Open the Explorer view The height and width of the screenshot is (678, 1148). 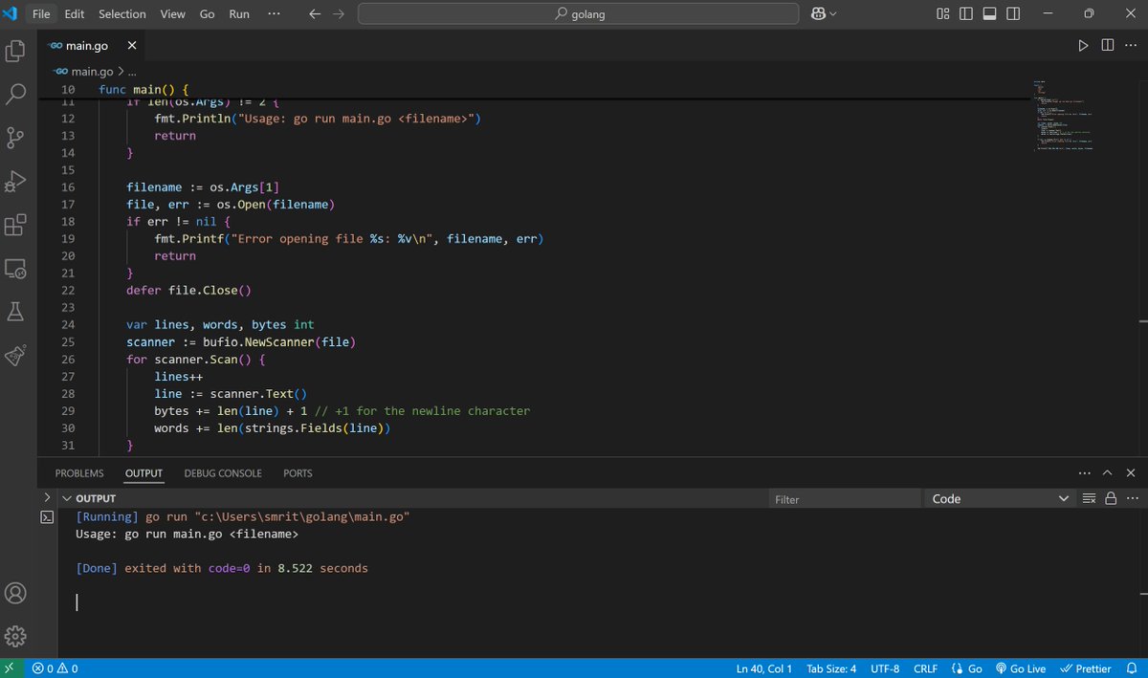coord(15,50)
